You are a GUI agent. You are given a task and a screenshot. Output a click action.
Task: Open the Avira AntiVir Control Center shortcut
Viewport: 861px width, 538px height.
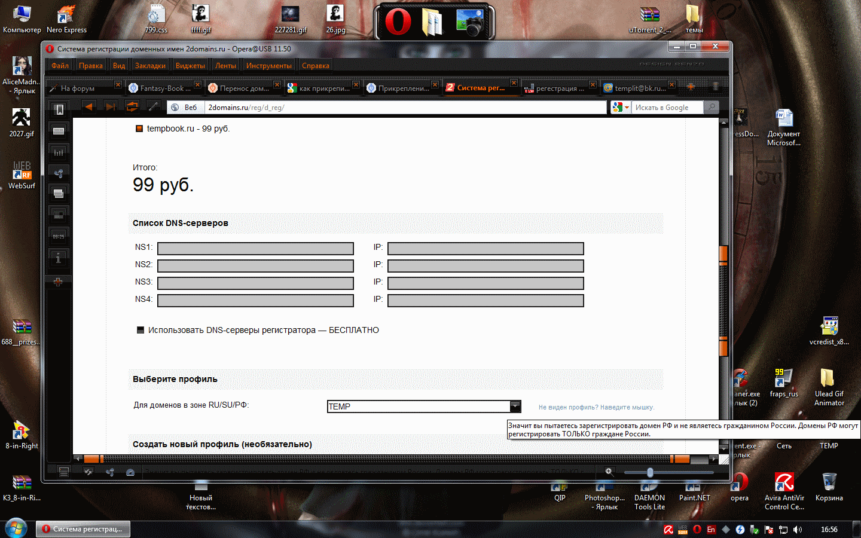tap(784, 491)
